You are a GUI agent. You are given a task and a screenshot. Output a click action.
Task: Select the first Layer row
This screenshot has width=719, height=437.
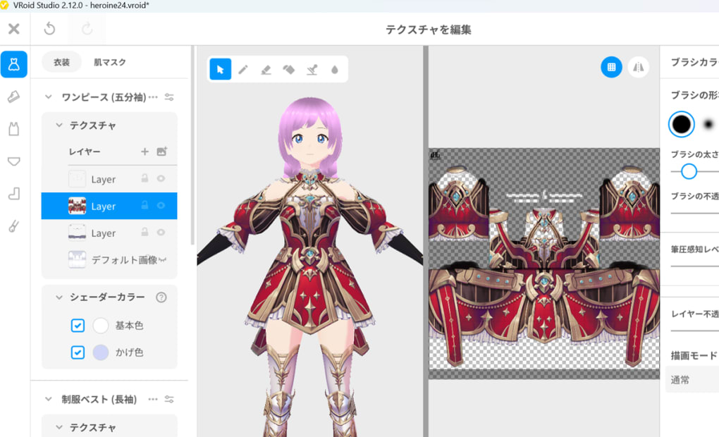pyautogui.click(x=109, y=179)
